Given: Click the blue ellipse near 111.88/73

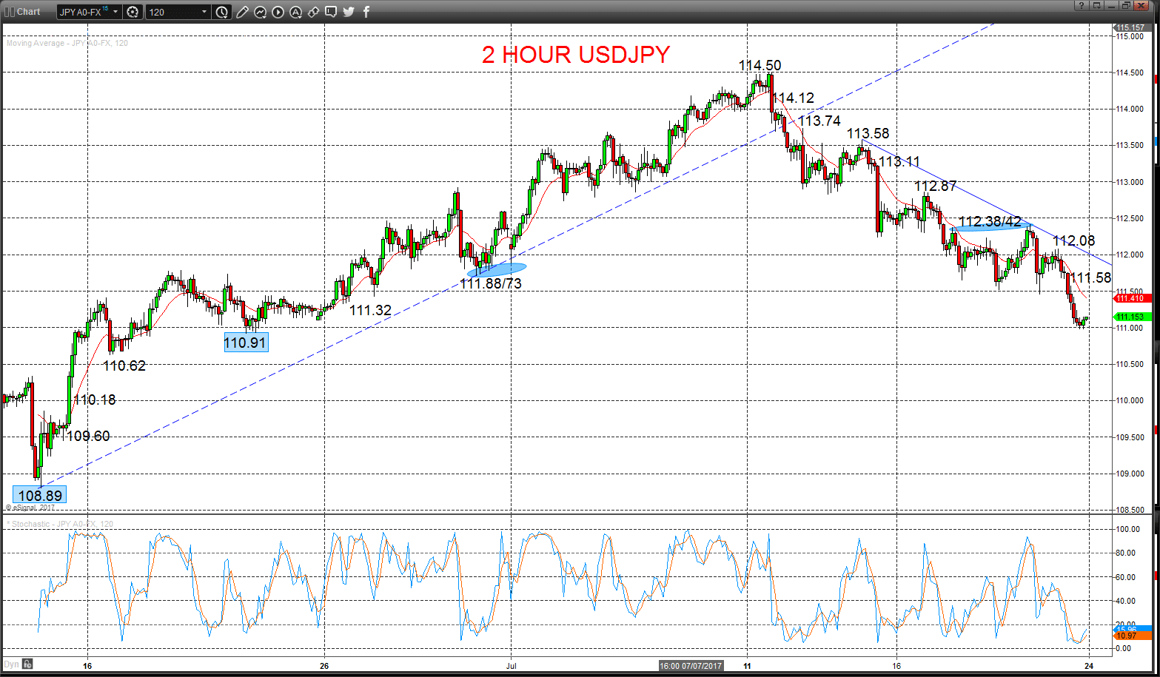Looking at the screenshot, I should pyautogui.click(x=497, y=269).
